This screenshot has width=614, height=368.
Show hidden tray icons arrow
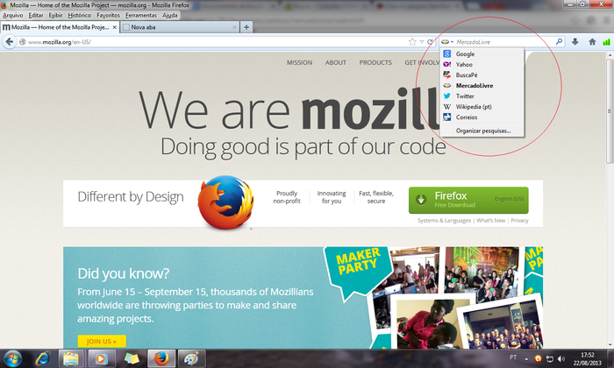(526, 359)
